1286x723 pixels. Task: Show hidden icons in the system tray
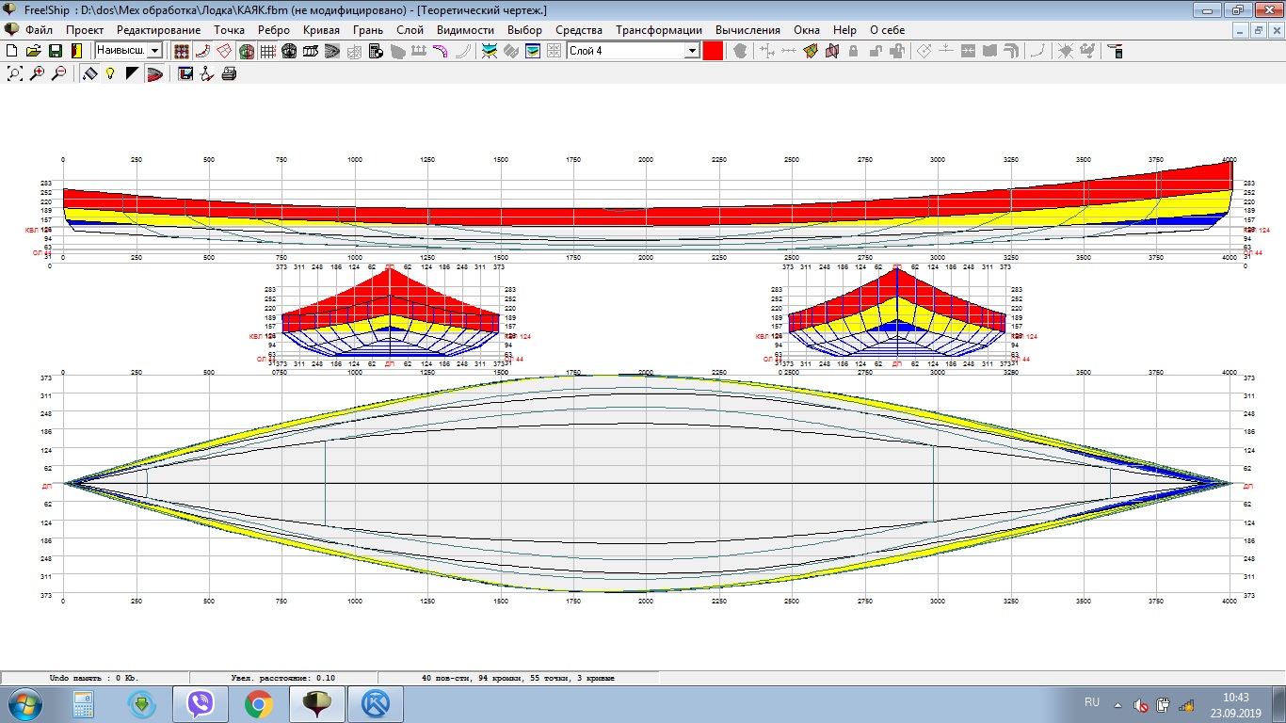pyautogui.click(x=1117, y=703)
